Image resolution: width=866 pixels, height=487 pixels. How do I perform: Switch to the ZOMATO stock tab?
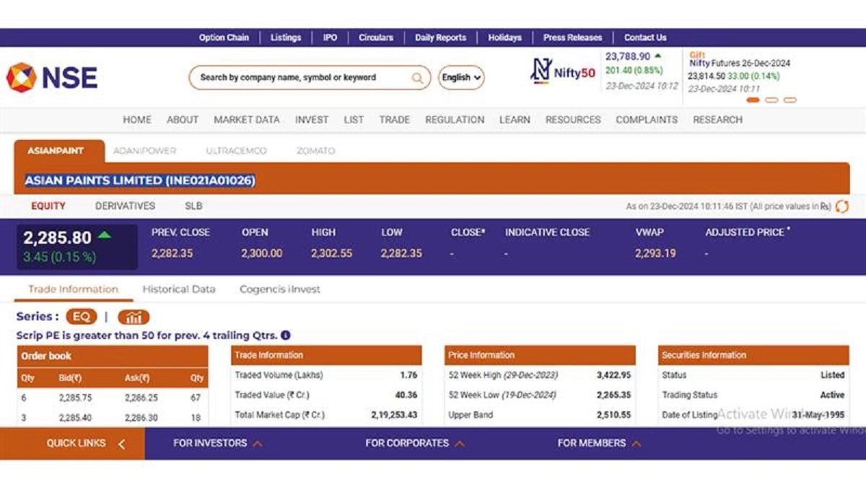315,151
